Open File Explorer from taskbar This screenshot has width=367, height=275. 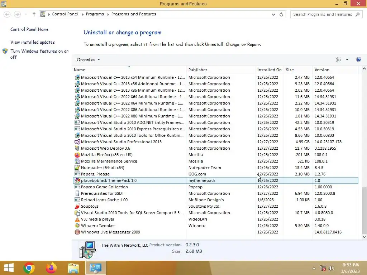point(73,268)
